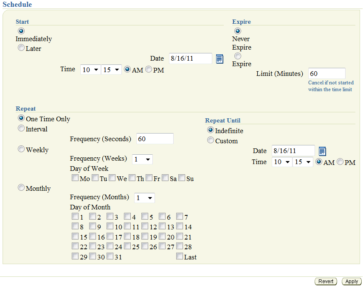Open the Frequency (Weeks) dropdown

142,159
